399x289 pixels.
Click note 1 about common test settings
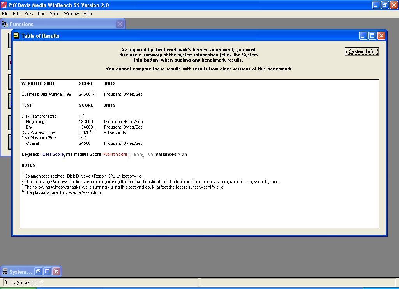point(82,176)
